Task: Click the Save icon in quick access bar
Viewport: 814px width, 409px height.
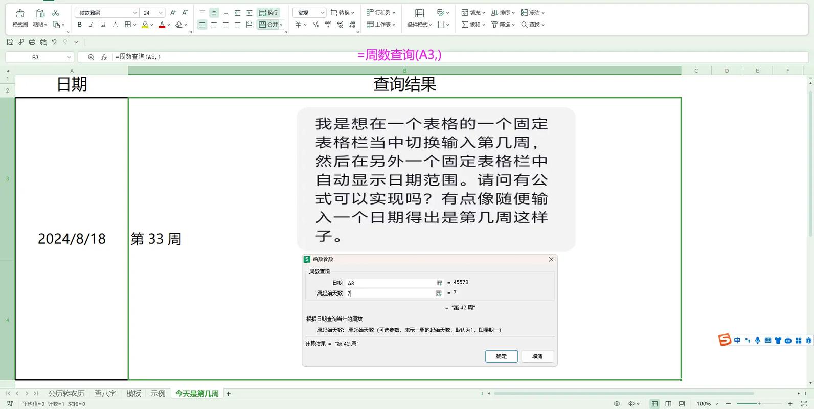Action: [x=10, y=42]
